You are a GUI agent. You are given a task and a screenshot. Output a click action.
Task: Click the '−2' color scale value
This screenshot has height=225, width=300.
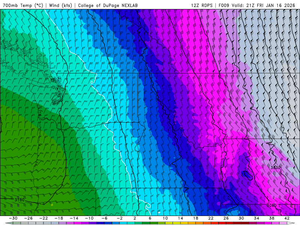point(120,218)
